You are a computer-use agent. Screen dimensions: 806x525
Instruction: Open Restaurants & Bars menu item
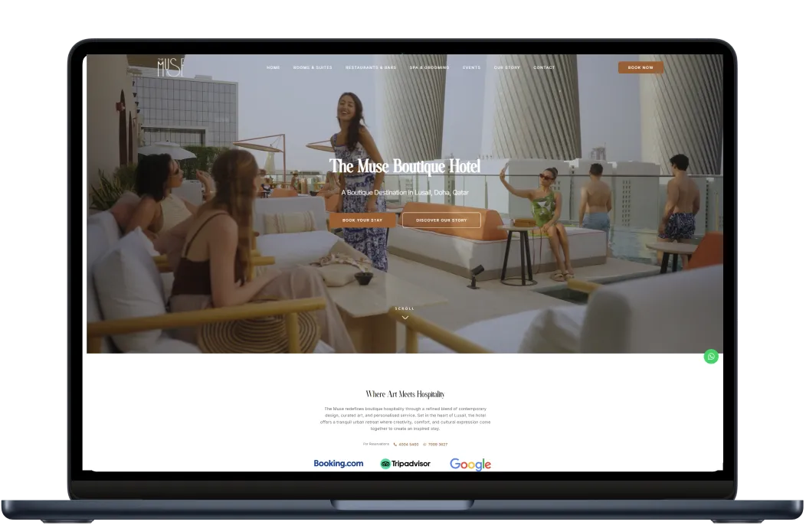click(x=371, y=68)
